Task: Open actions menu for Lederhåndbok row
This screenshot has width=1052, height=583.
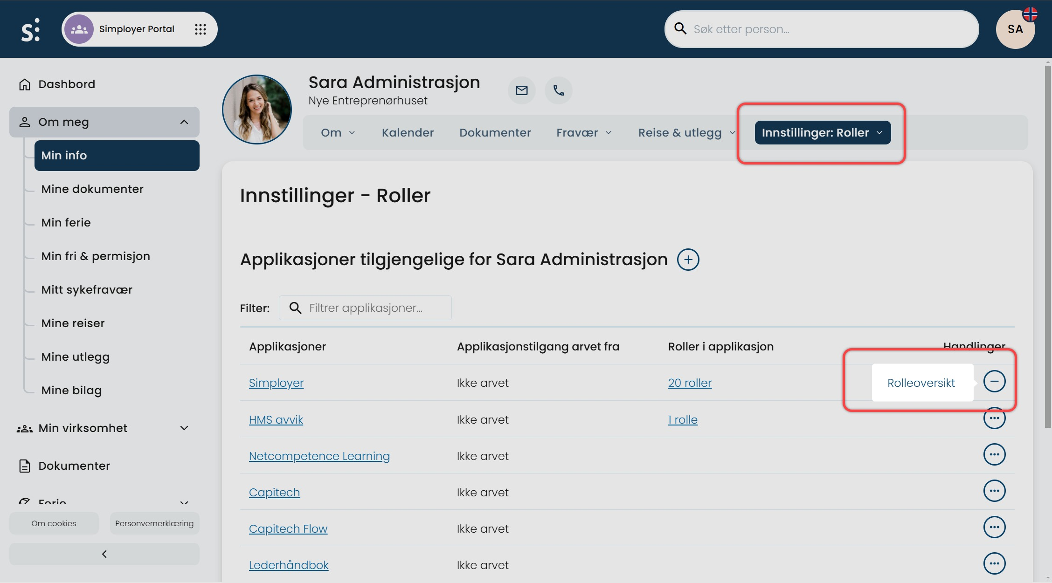Action: pyautogui.click(x=994, y=563)
